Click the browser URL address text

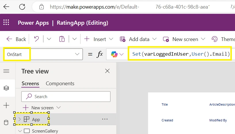(x=94, y=7)
